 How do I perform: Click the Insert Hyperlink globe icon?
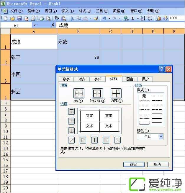126,18
